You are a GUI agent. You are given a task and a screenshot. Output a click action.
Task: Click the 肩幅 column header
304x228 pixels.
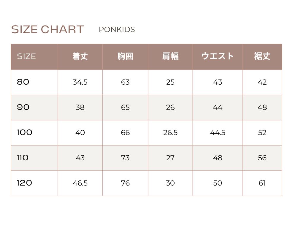(170, 56)
